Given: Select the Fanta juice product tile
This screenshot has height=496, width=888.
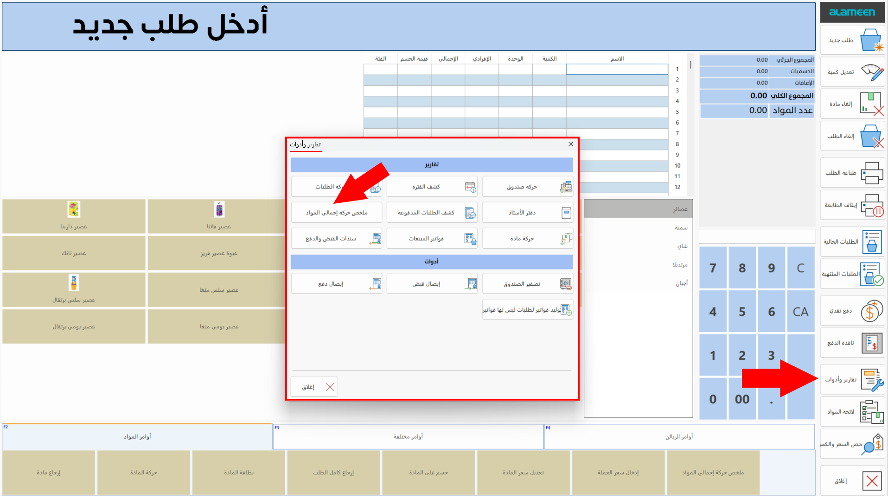Looking at the screenshot, I should coord(217,216).
